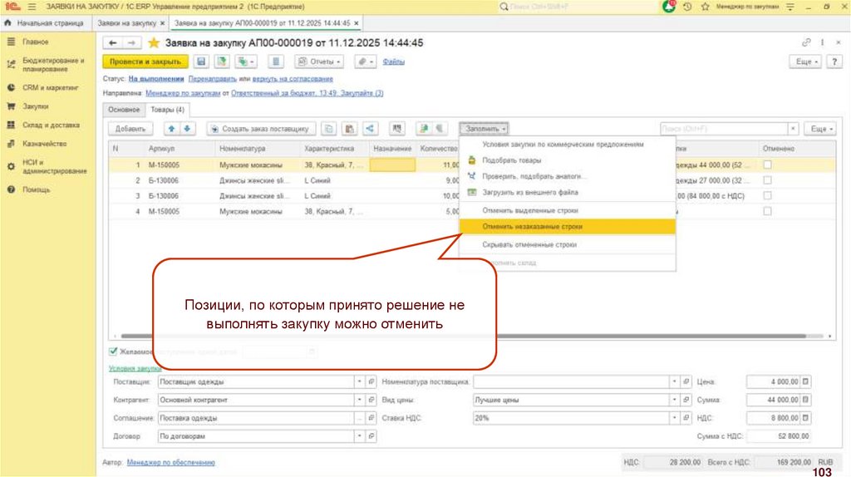The image size is (851, 477).
Task: Choose Подобрать товары menu item
Action: pos(567,160)
